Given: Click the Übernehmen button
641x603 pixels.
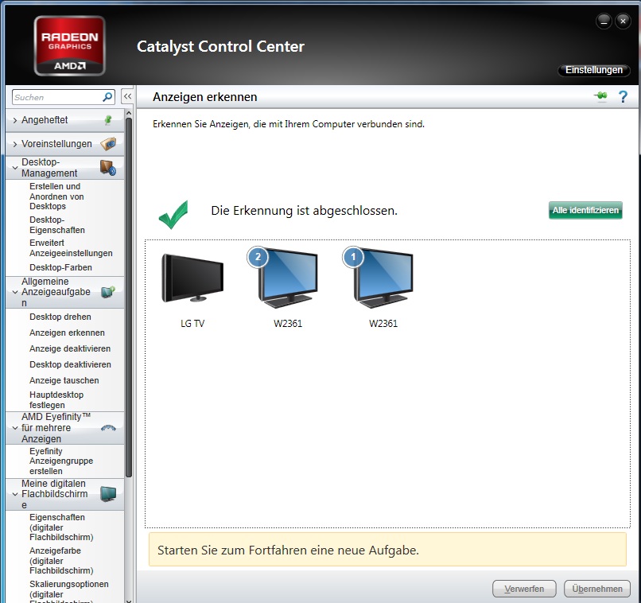Looking at the screenshot, I should (x=596, y=589).
